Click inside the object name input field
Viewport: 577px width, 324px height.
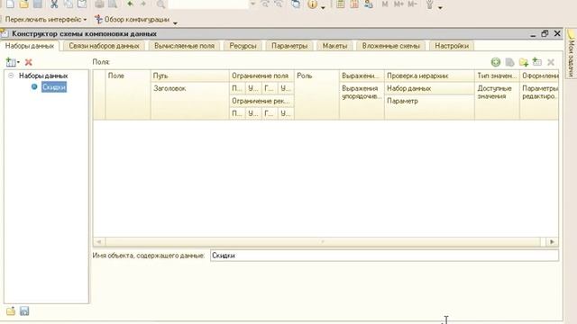pos(384,256)
